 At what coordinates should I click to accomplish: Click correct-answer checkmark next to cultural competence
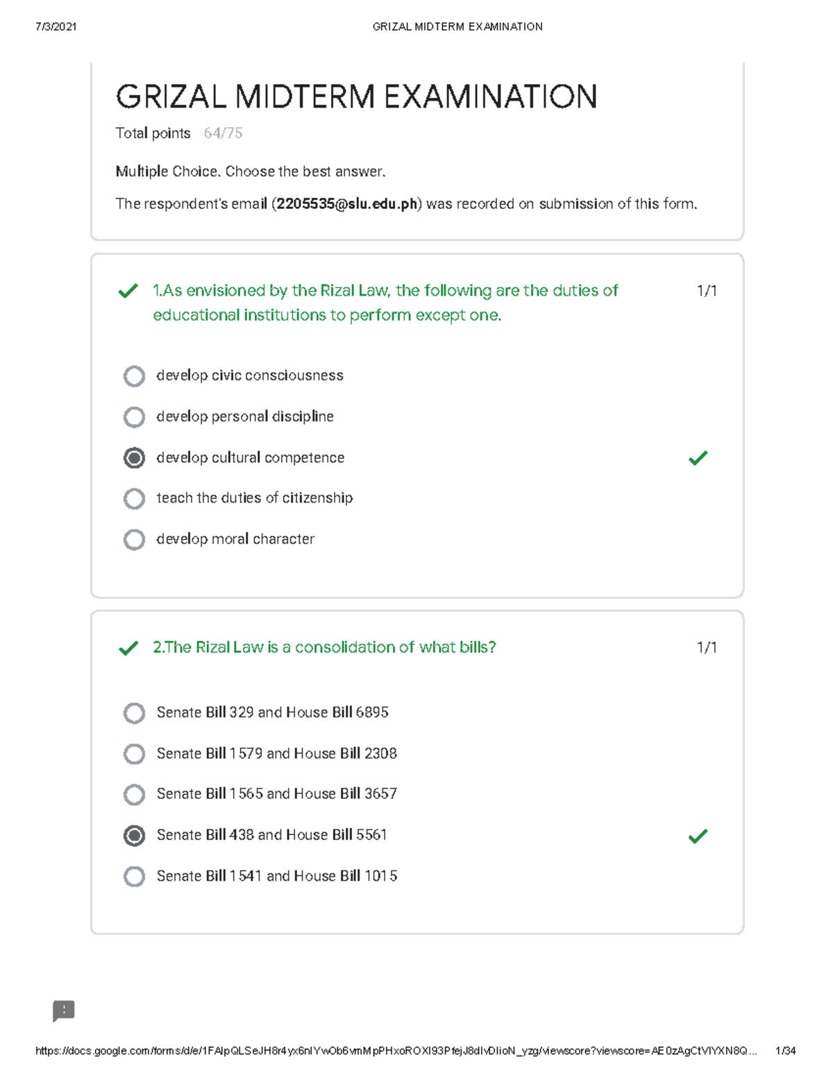tap(698, 458)
